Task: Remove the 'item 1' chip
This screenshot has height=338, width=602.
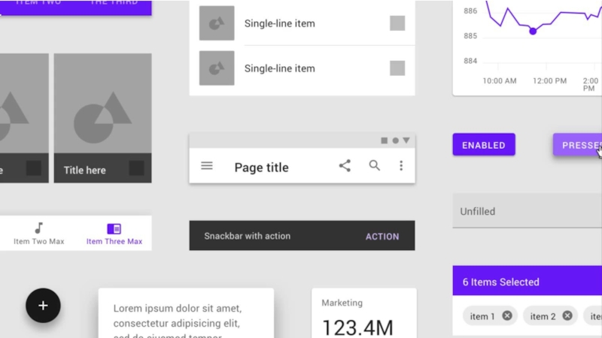Action: 507,315
